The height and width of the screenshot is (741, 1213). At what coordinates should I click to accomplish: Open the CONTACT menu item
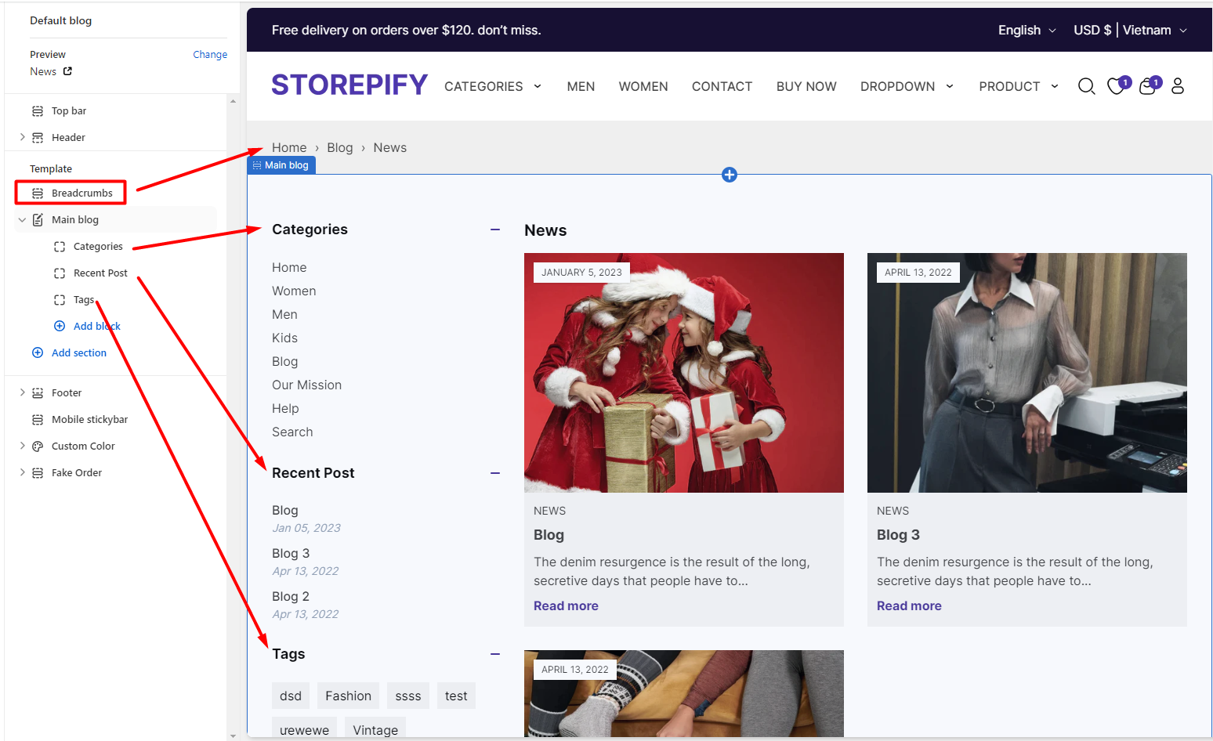(722, 86)
